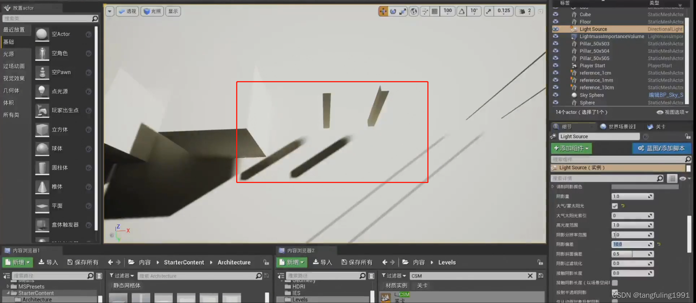Pick the 锥体 cone icon
This screenshot has height=303, width=696.
pyautogui.click(x=42, y=187)
